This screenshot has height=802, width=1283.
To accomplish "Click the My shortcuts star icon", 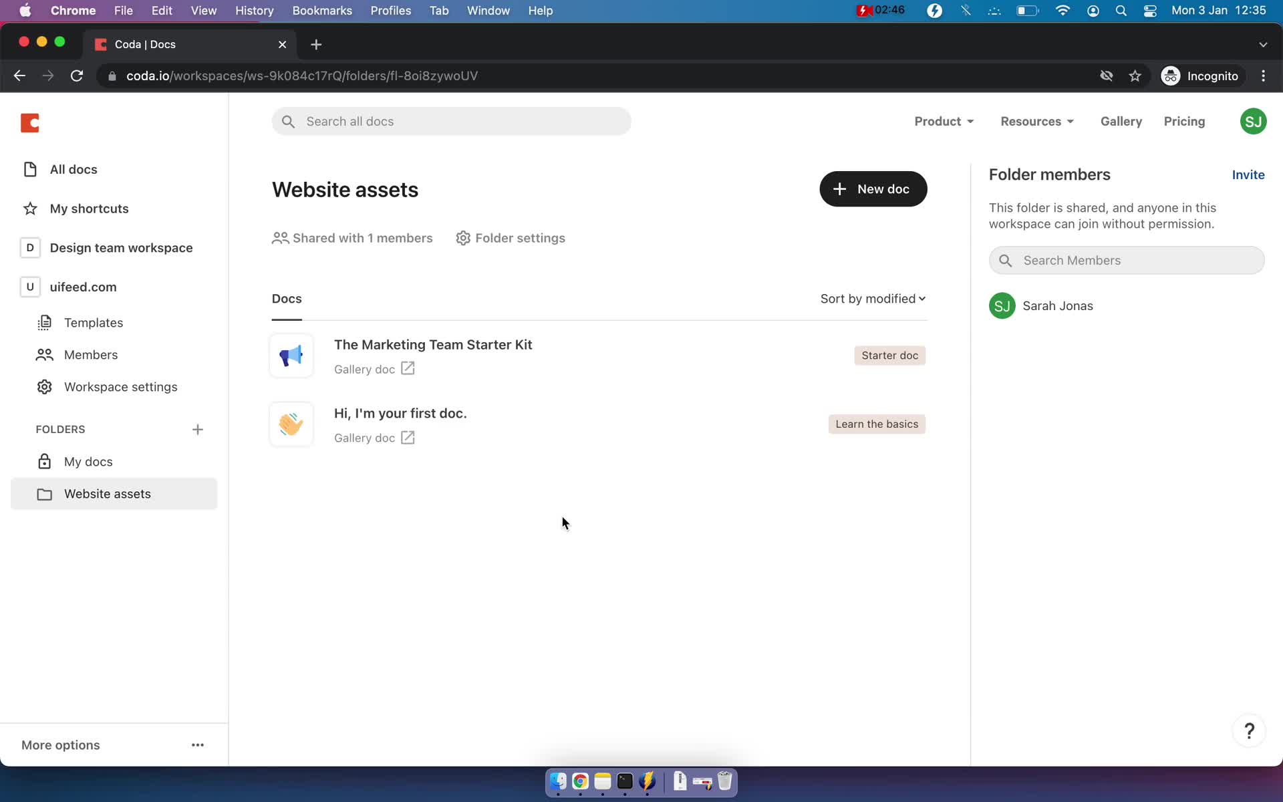I will click(x=29, y=208).
